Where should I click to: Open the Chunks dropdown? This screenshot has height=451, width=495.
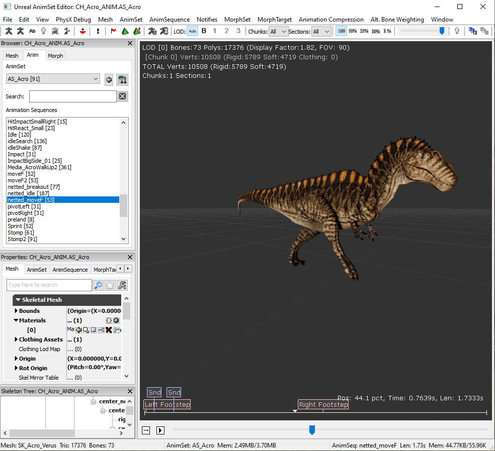coord(278,31)
